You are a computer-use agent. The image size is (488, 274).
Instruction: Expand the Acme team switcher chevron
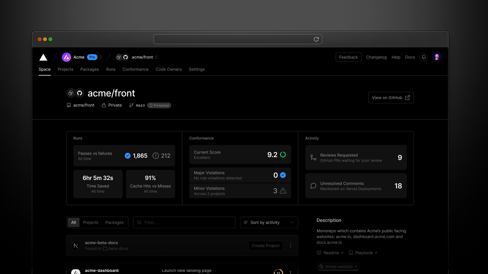click(101, 57)
